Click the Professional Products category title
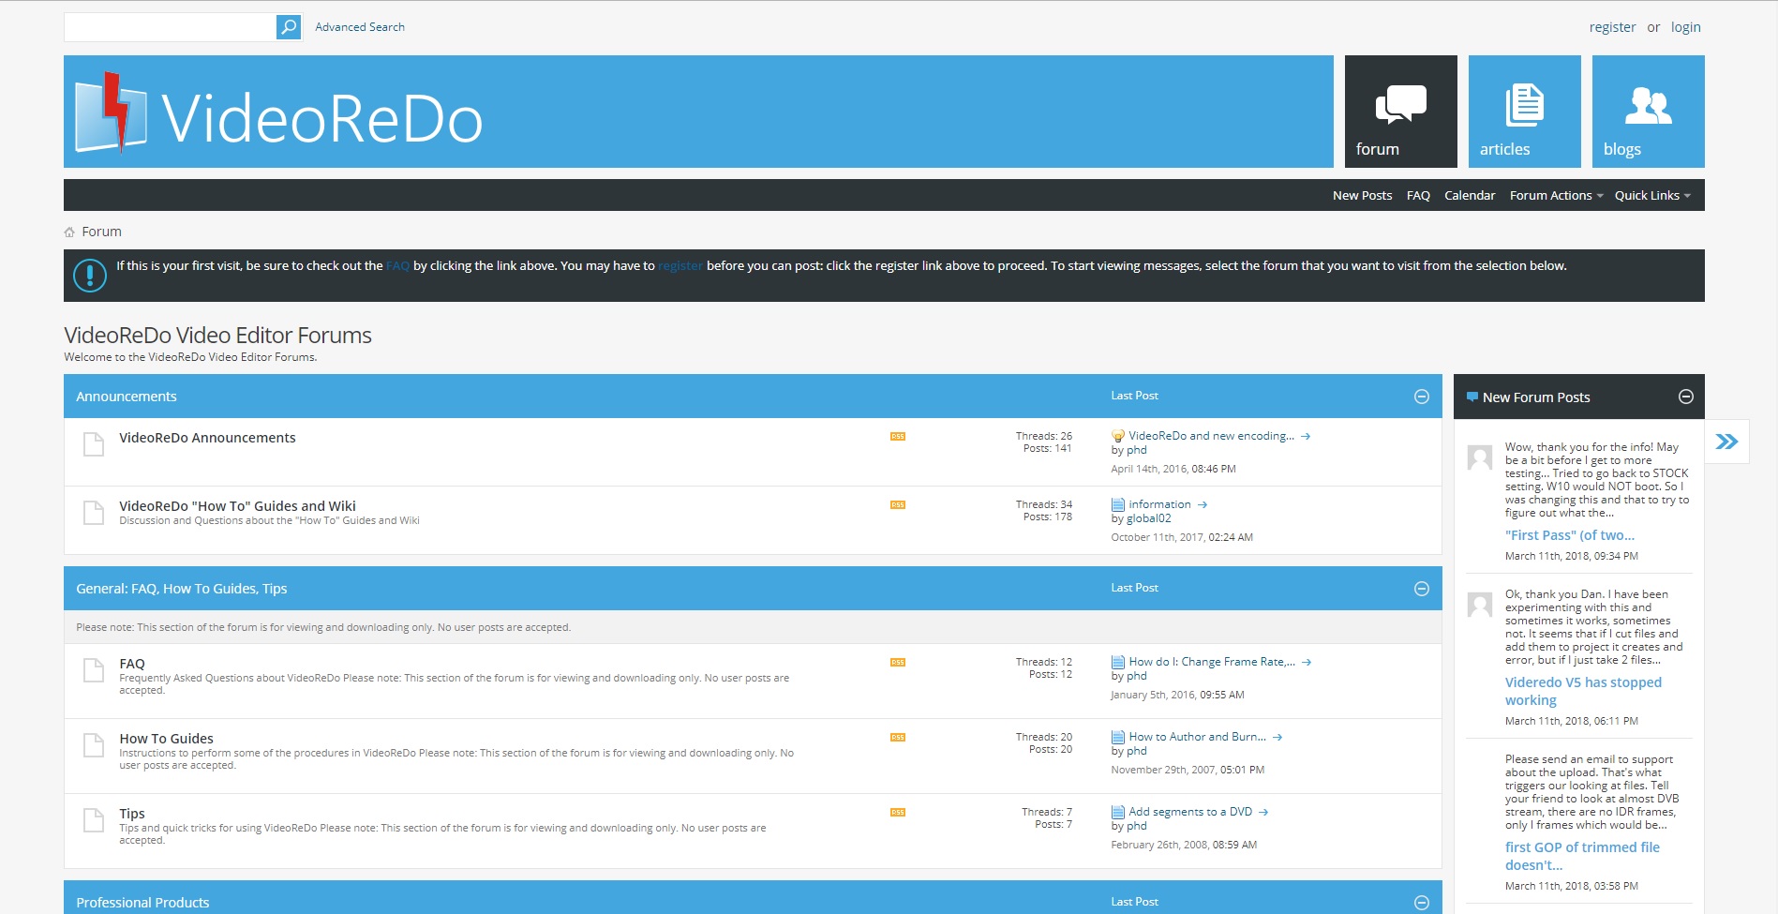 click(142, 903)
